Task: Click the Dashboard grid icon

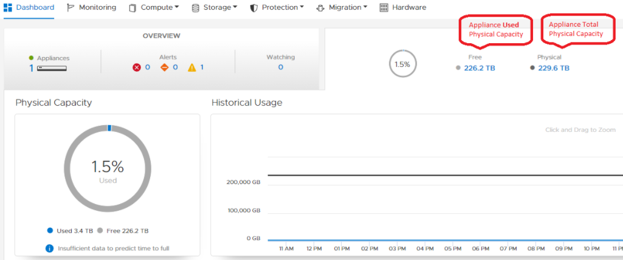Action: coord(9,8)
